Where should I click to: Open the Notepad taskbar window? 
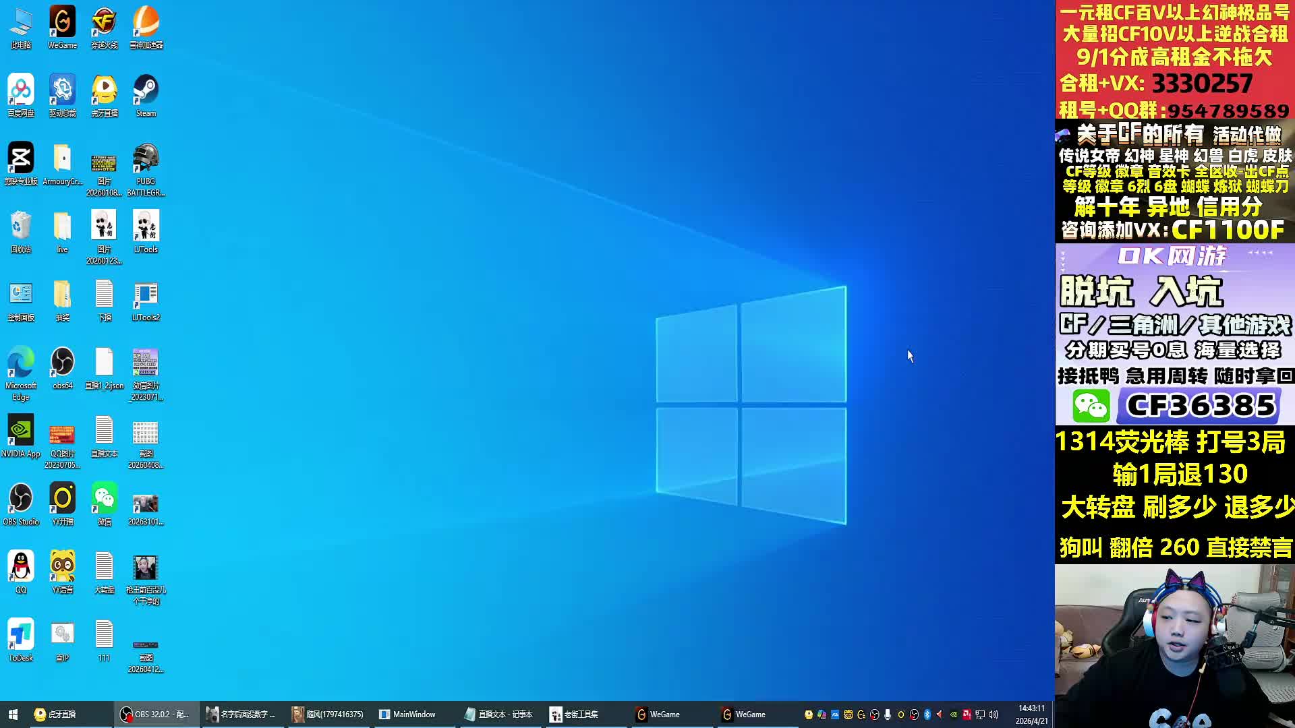pyautogui.click(x=499, y=715)
